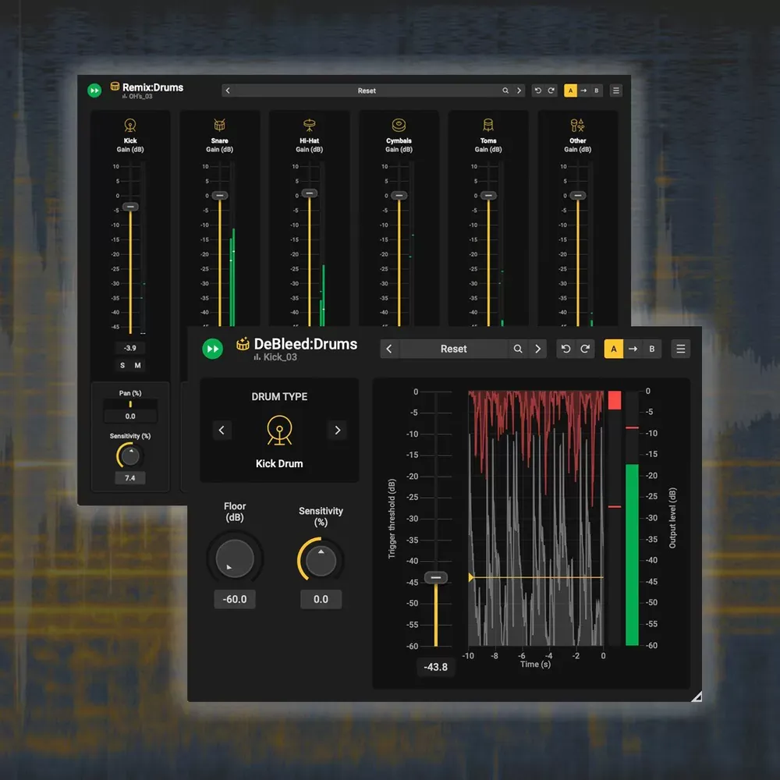Click the Floor (dB) knob
This screenshot has height=780, width=780.
coord(235,558)
